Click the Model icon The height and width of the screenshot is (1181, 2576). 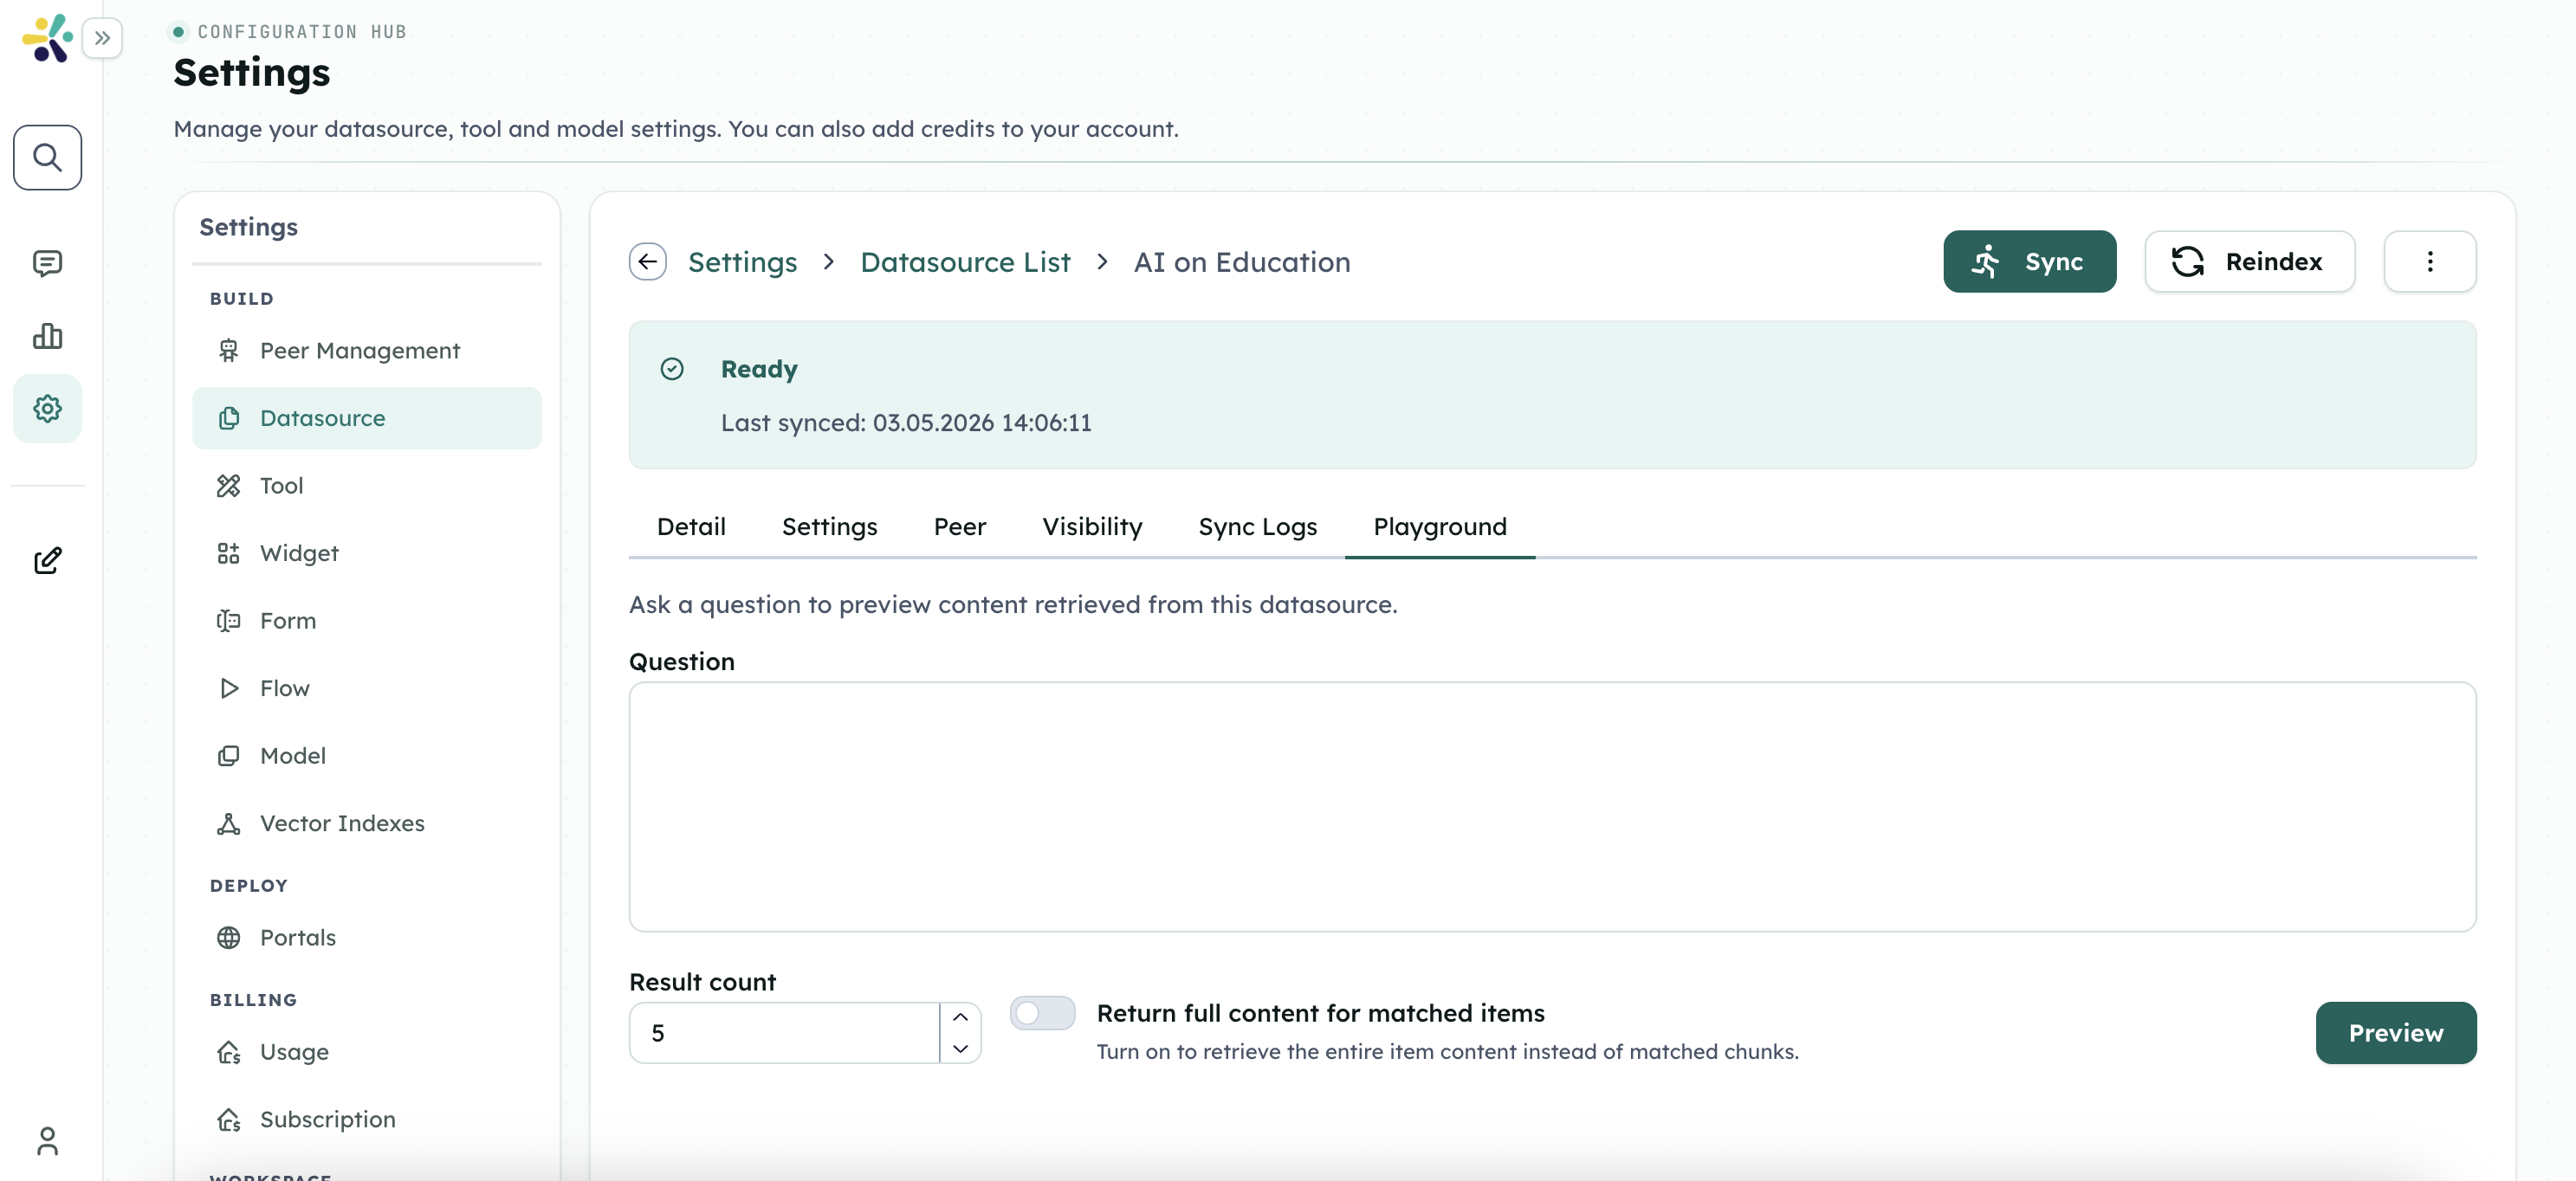[228, 755]
